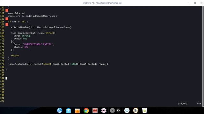204x114 pixels.
Task: Click the white cursor block on line 184
Action: [x=6, y=78]
